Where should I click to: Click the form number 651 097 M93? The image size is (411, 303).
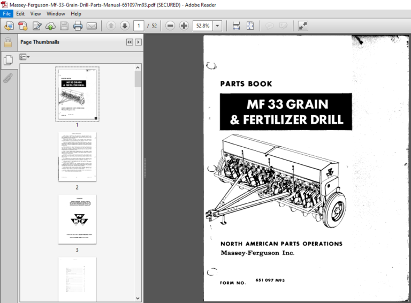click(x=270, y=280)
